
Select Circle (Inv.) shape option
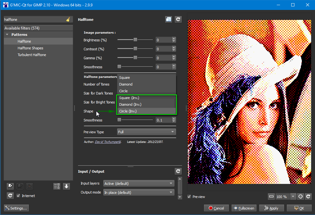click(x=146, y=111)
